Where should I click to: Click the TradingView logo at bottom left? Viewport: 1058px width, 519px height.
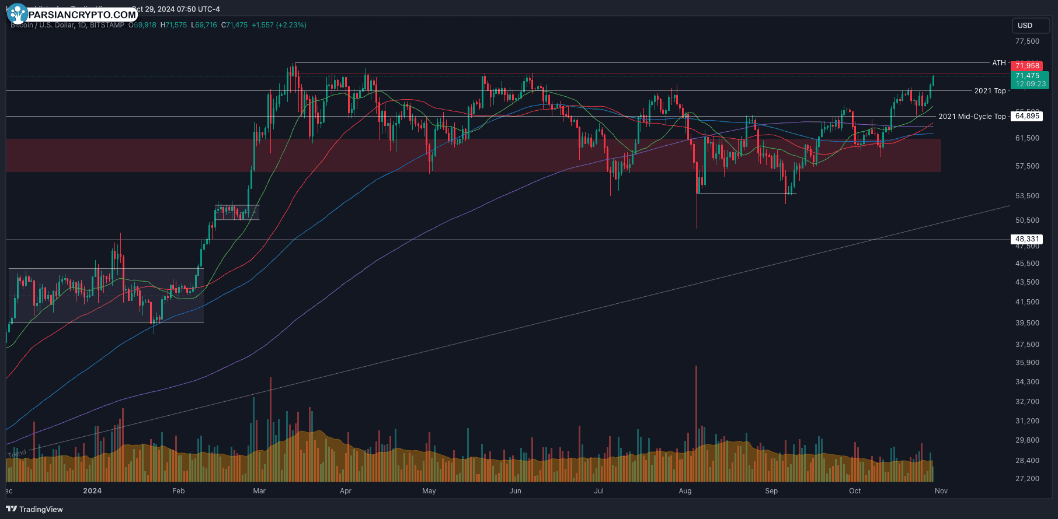(x=34, y=509)
